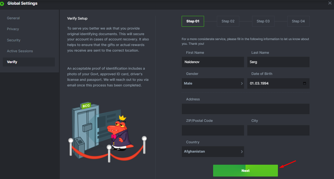
Task: Click the empty City field
Action: 278,131
